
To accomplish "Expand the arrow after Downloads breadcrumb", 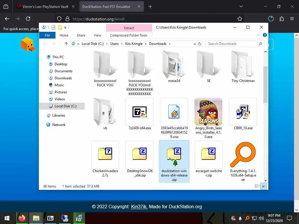I will coord(170,44).
